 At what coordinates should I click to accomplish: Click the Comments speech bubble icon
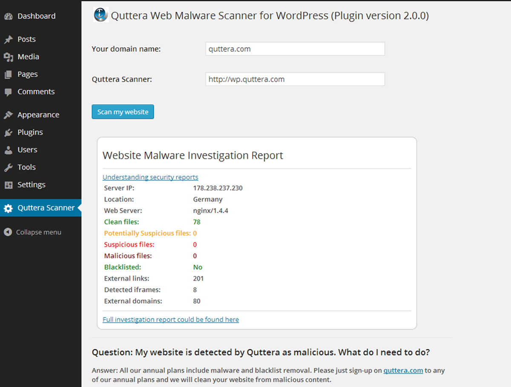(x=8, y=92)
